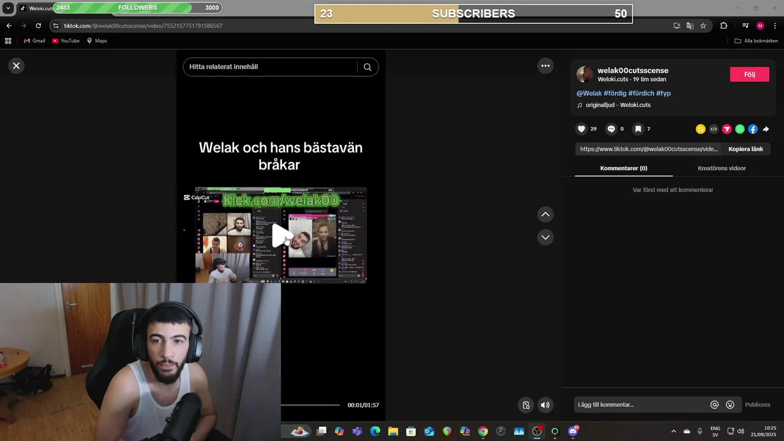This screenshot has height=441, width=784.
Task: Click the browser address bar
Action: [361, 26]
